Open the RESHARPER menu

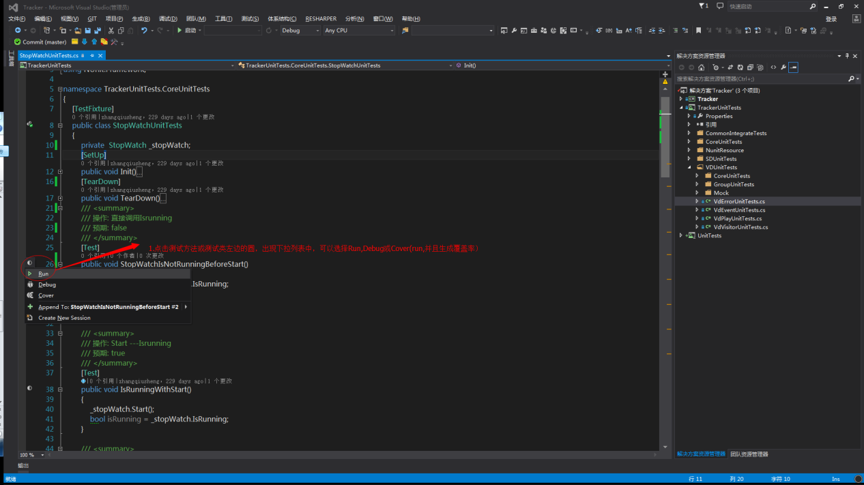[321, 18]
